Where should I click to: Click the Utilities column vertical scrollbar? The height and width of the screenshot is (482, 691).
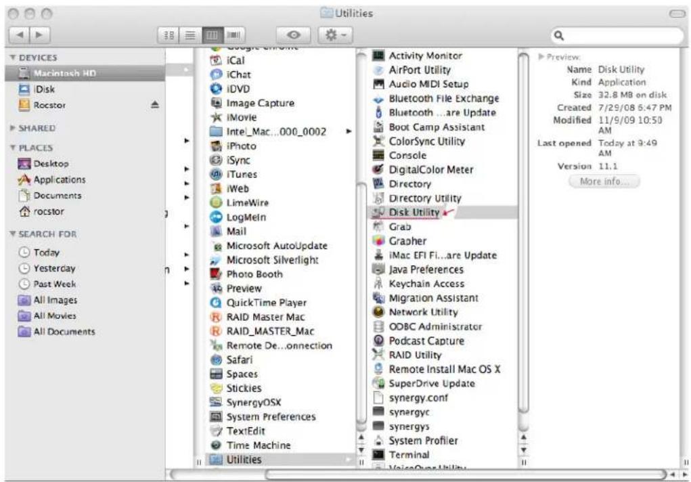point(523,233)
